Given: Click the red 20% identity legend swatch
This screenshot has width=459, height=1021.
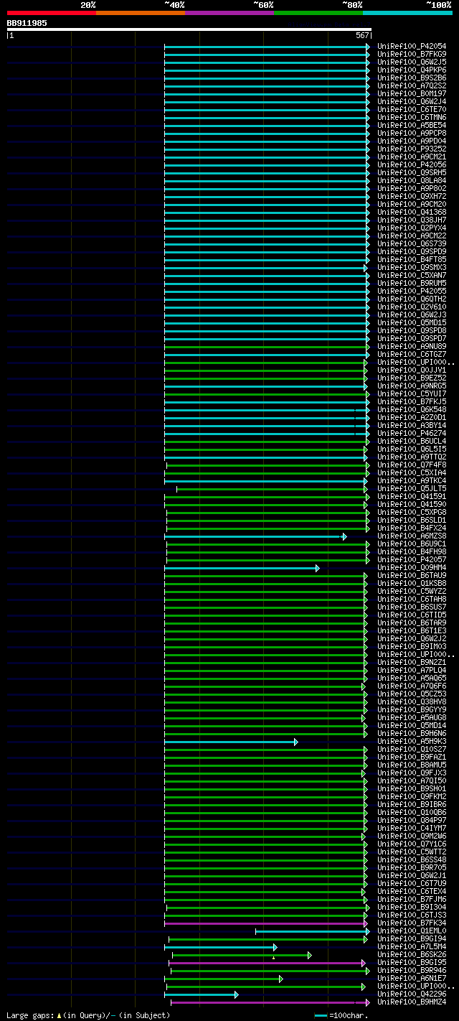Looking at the screenshot, I should [x=52, y=13].
